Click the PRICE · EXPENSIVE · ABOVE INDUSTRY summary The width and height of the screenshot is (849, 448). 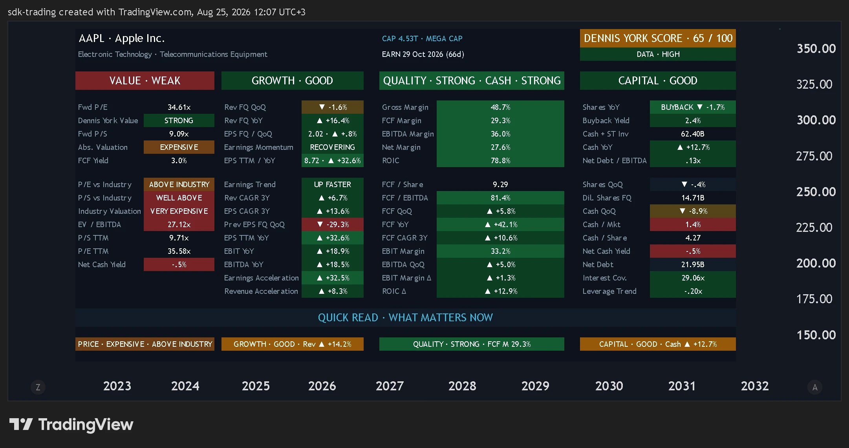coord(145,344)
